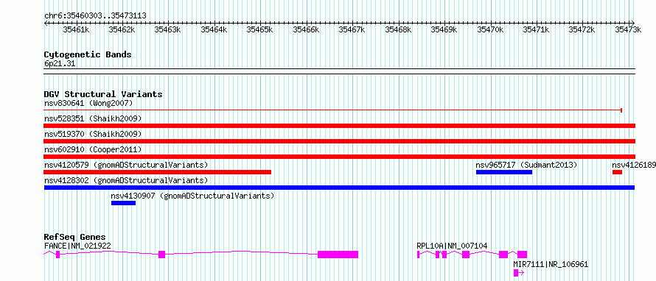The width and height of the screenshot is (656, 281).
Task: Select the nsv528351 (Shaikh2009) red bar
Action: point(340,126)
